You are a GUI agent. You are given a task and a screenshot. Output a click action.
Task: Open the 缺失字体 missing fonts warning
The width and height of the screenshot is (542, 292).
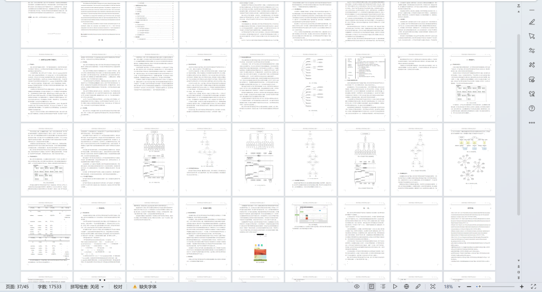point(145,287)
